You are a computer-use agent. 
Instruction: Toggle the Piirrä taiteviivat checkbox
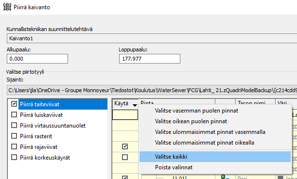pos(14,104)
